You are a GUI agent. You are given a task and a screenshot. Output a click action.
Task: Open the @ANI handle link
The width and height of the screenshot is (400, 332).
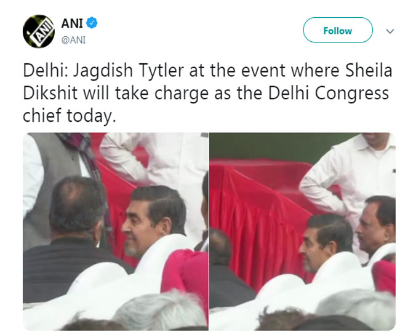tap(73, 40)
